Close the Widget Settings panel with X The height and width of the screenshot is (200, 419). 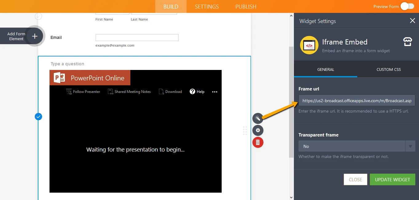(412, 21)
